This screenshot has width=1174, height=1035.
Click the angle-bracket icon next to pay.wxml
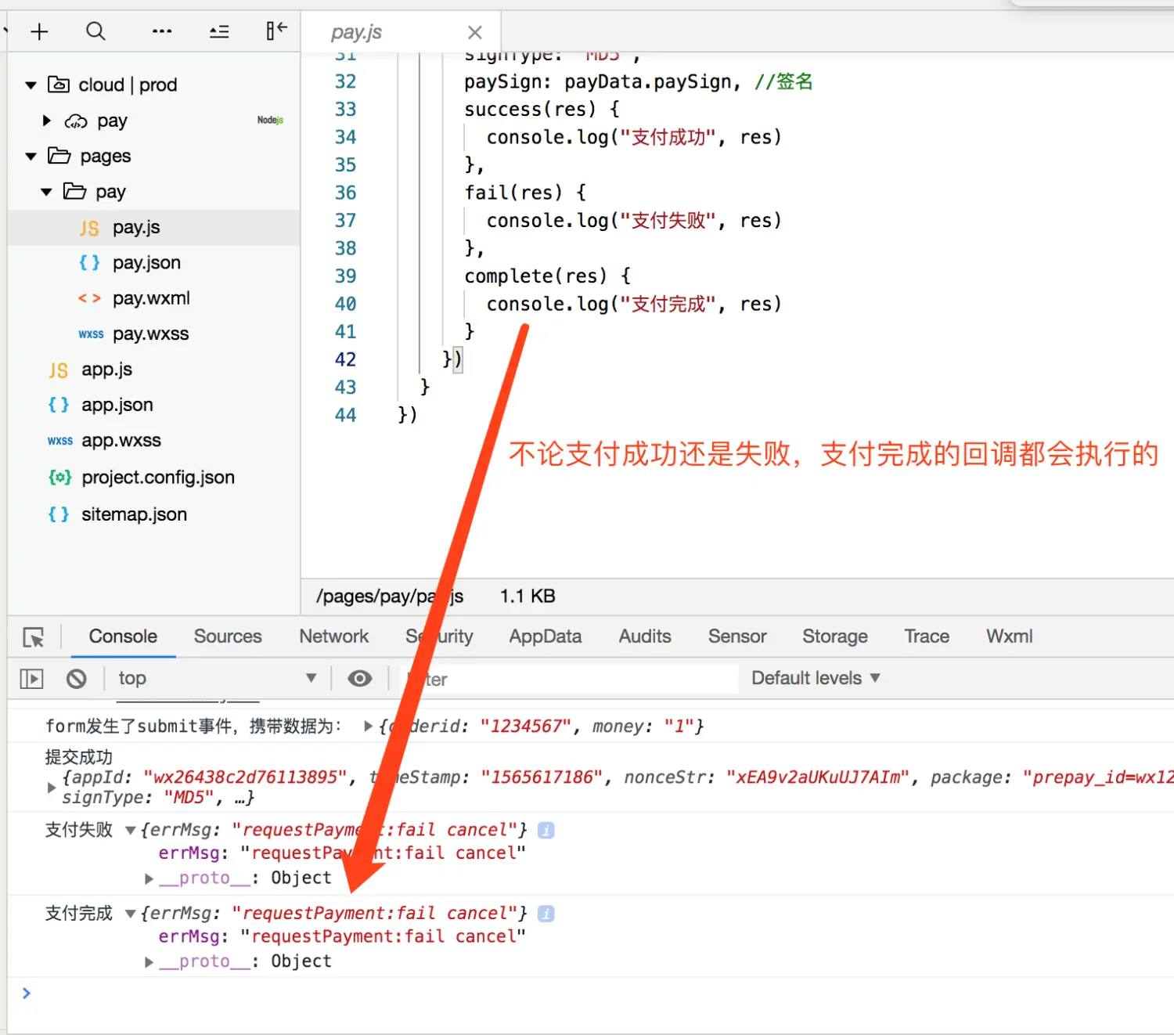[89, 298]
